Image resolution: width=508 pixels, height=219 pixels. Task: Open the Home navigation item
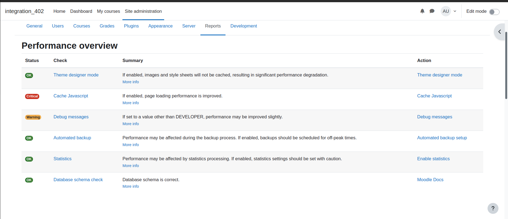click(59, 11)
